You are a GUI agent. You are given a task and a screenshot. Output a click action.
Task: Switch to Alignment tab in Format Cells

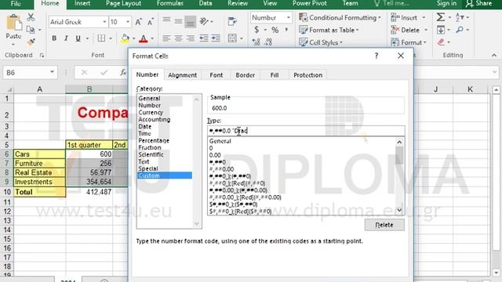coord(183,75)
